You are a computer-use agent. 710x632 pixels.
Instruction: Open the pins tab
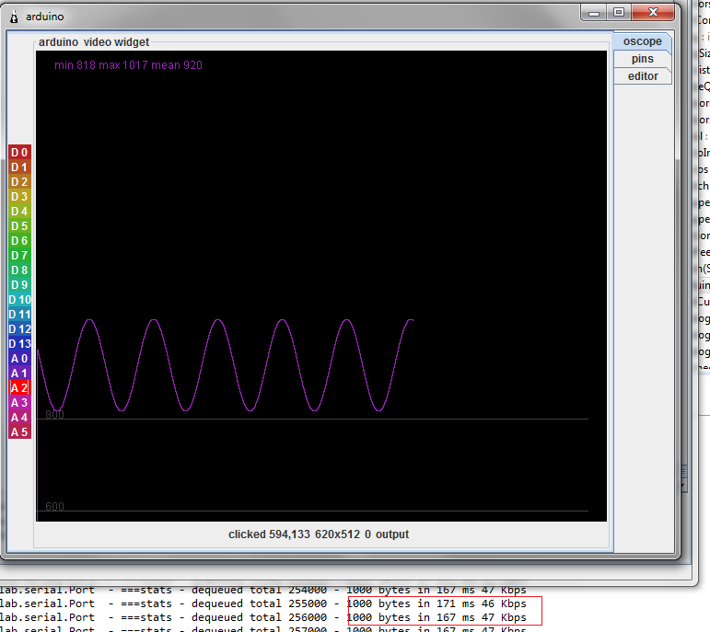(642, 59)
